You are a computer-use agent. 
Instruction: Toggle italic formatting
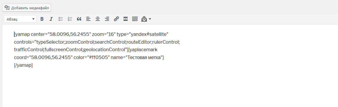click(x=51, y=19)
